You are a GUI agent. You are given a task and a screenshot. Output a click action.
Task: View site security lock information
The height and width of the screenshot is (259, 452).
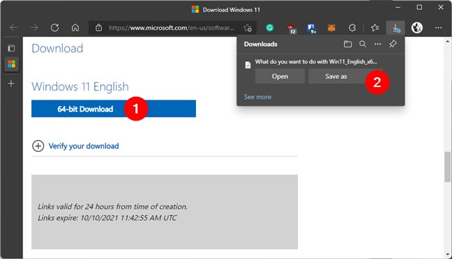pyautogui.click(x=98, y=28)
